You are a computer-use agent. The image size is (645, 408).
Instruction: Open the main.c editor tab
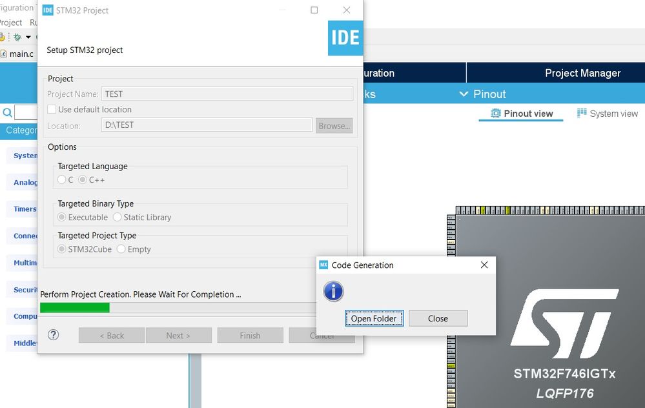click(17, 54)
